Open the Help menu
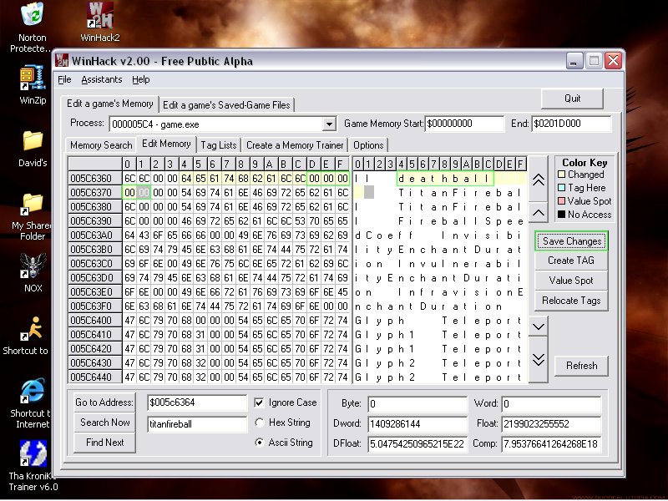Image resolution: width=668 pixels, height=501 pixels. [140, 79]
